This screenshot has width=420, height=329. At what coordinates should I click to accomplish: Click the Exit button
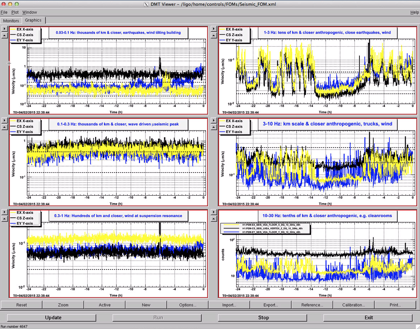[368, 318]
